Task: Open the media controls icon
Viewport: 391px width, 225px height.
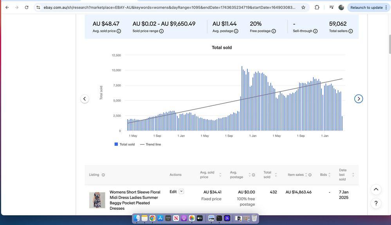Action: tap(332, 7)
